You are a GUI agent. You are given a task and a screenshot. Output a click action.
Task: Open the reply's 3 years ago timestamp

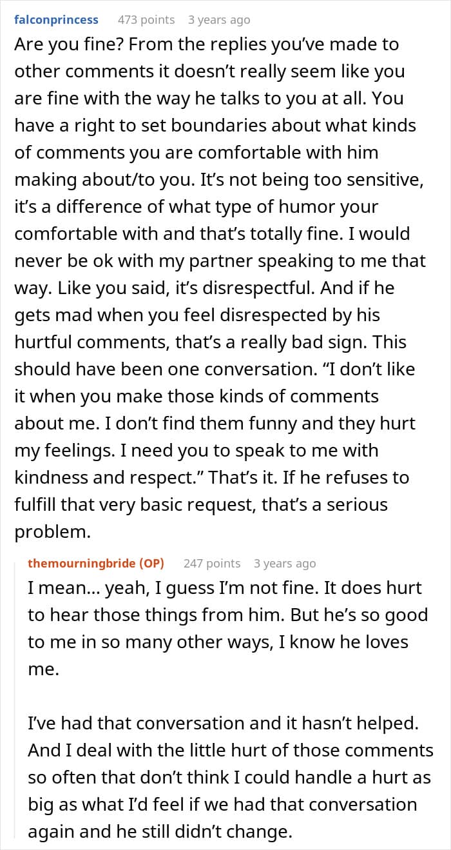pyautogui.click(x=285, y=563)
